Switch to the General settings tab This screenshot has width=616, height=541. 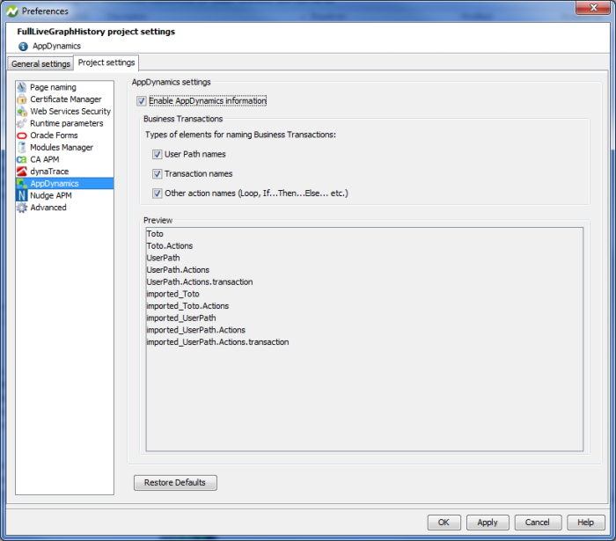tap(40, 64)
